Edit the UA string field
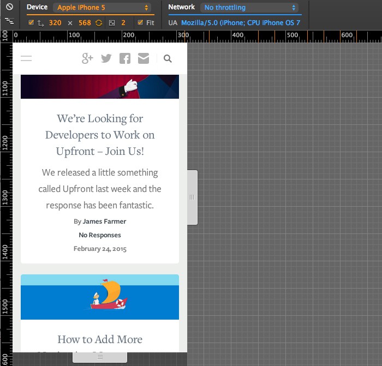382x366 pixels. 241,23
